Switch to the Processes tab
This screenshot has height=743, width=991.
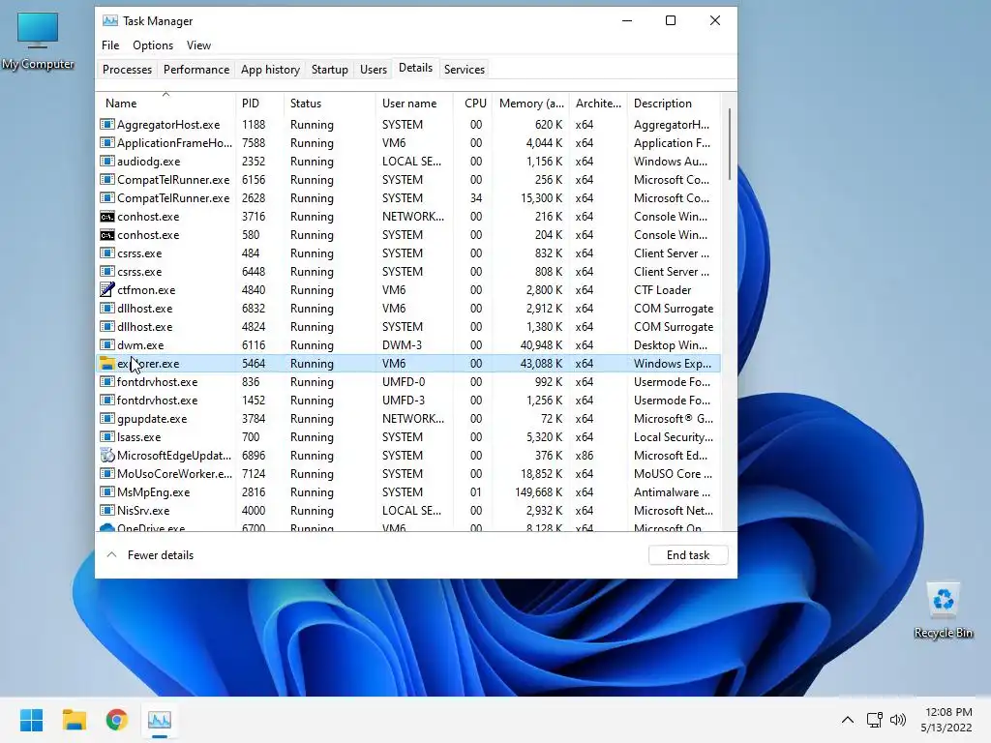click(x=127, y=70)
